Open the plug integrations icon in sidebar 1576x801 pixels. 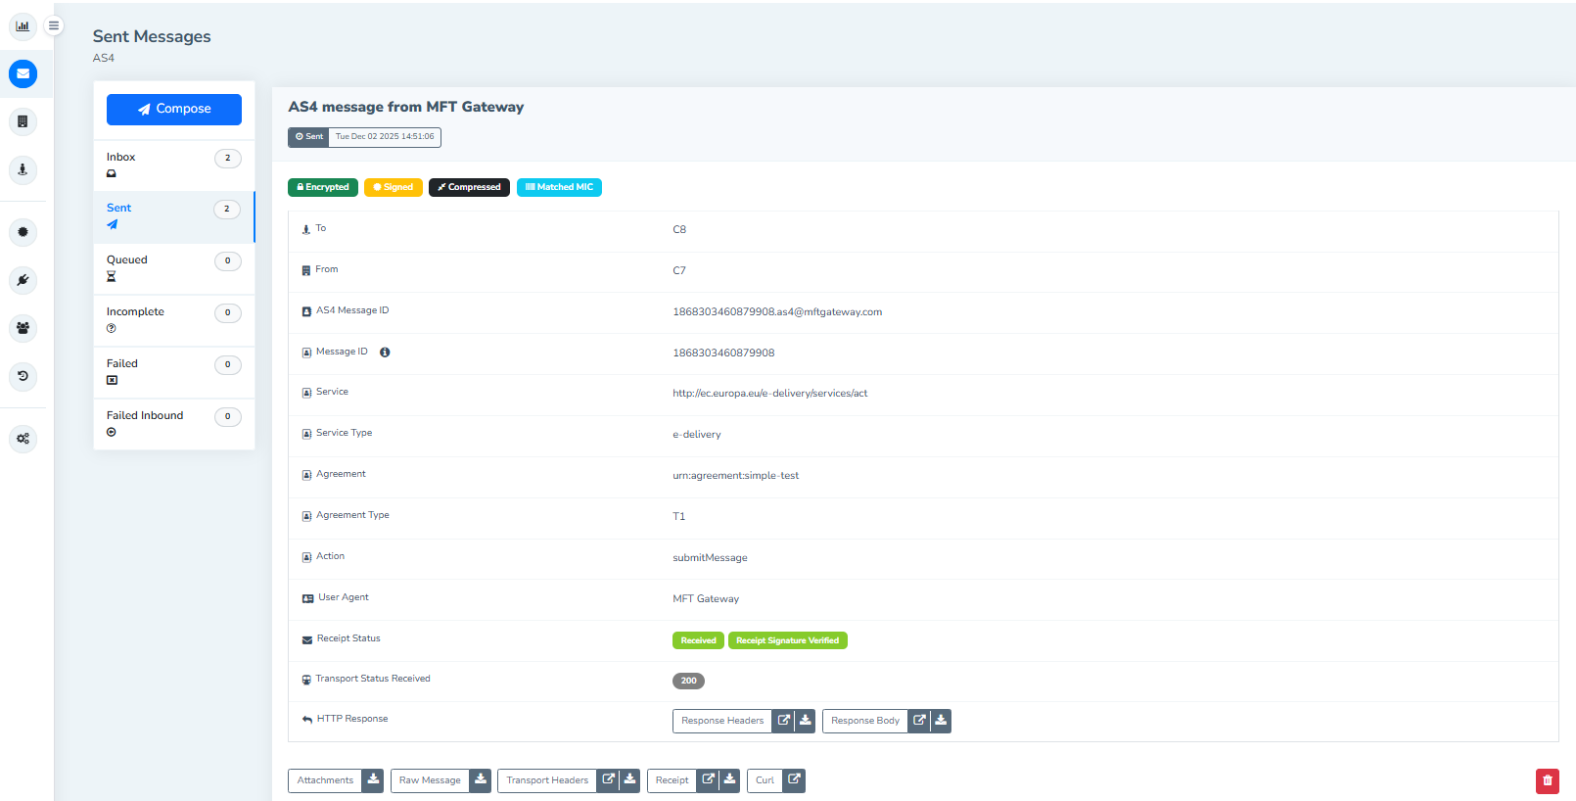(x=23, y=280)
